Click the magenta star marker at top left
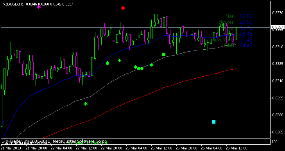 (39, 7)
